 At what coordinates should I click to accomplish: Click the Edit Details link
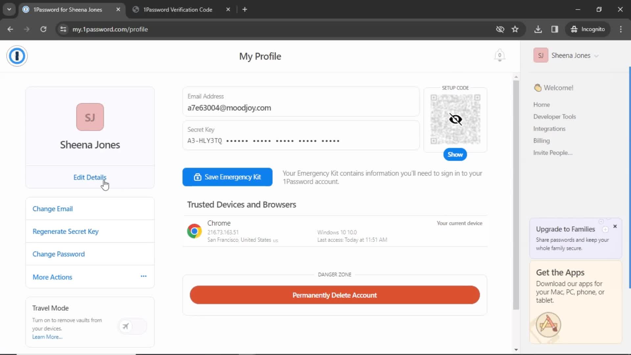point(90,177)
